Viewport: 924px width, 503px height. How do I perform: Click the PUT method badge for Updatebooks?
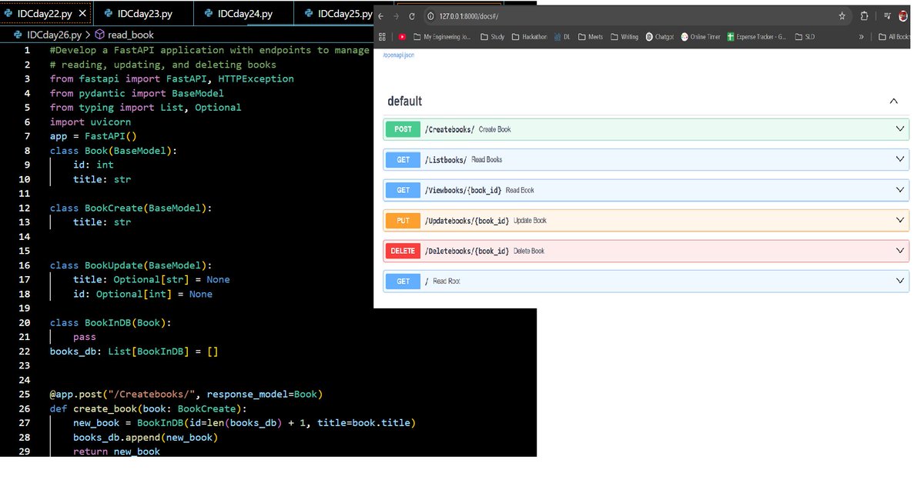(403, 220)
